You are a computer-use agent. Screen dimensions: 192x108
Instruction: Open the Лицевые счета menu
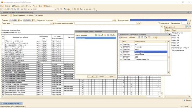(x=18, y=6)
